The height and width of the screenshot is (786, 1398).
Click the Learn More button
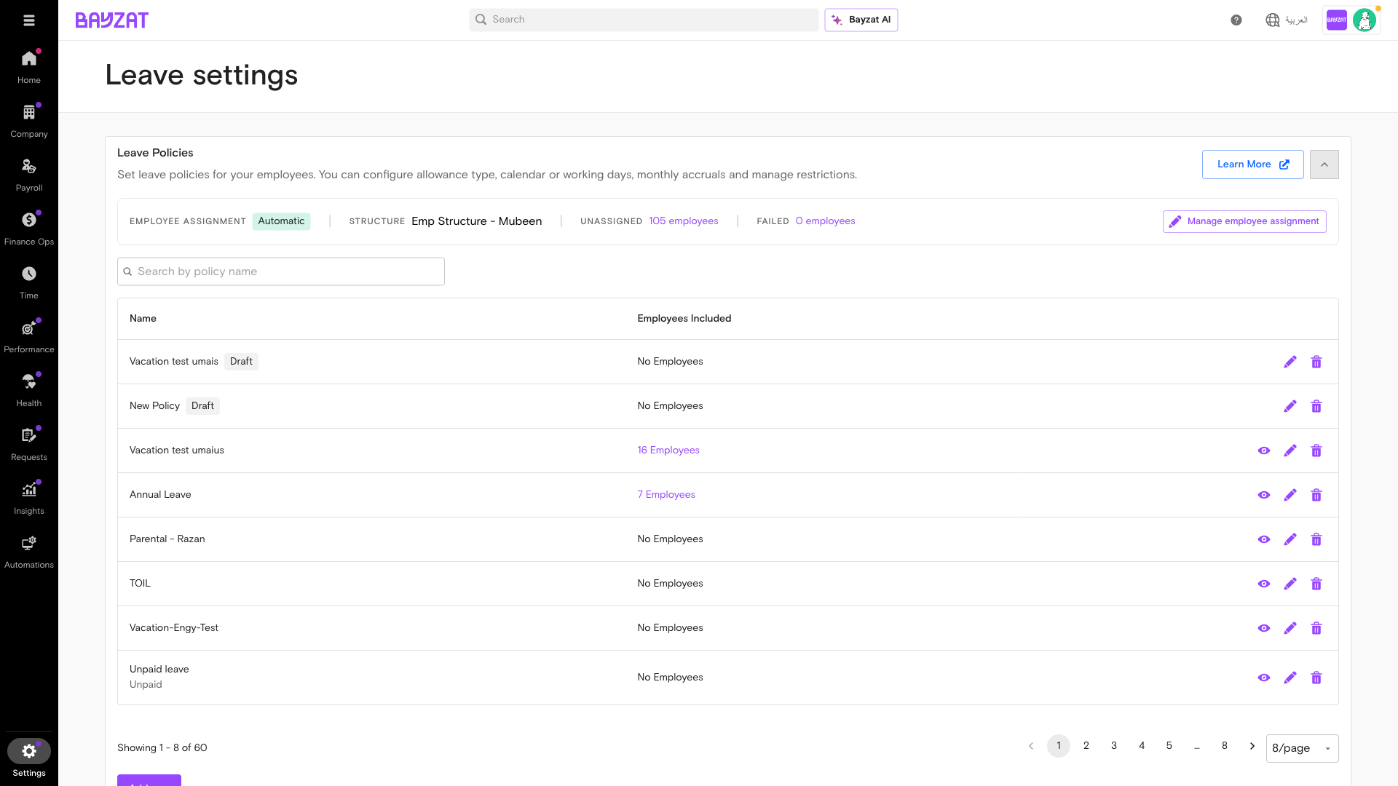coord(1253,164)
